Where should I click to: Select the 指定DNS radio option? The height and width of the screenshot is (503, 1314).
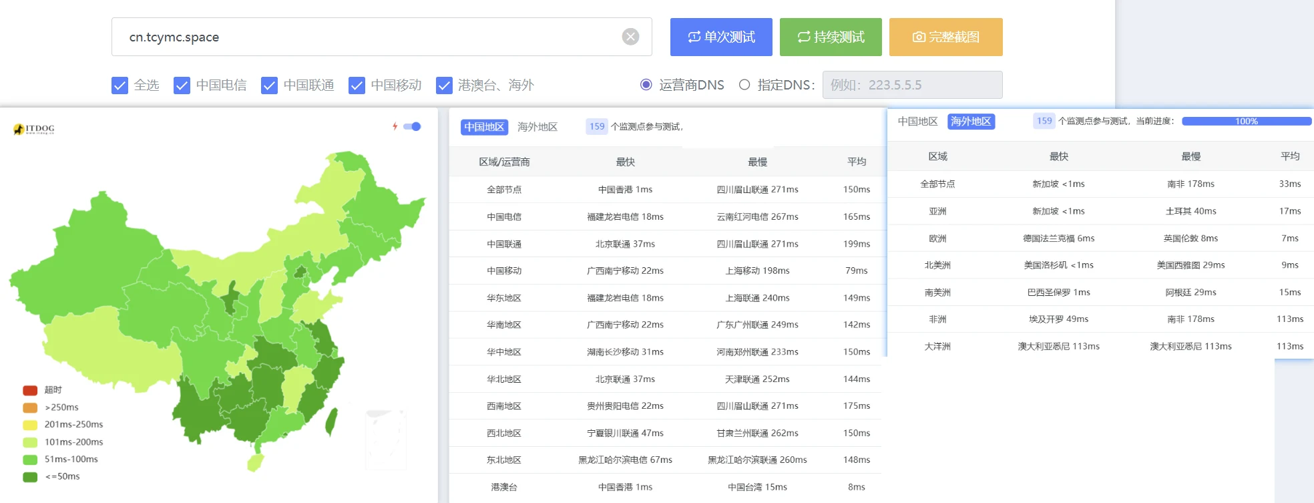(744, 85)
